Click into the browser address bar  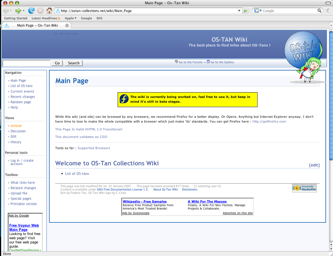click(149, 11)
